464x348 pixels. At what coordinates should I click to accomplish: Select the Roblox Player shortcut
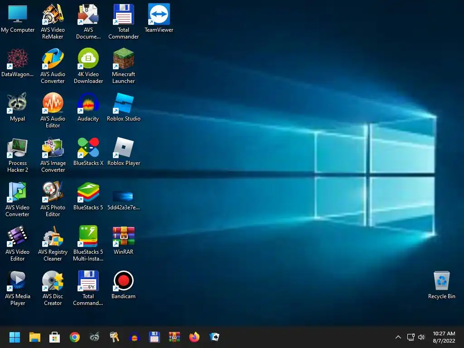point(123,151)
